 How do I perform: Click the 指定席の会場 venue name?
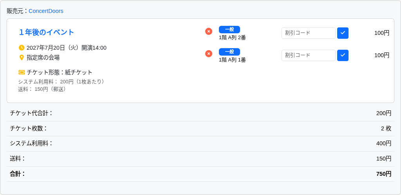coord(43,58)
